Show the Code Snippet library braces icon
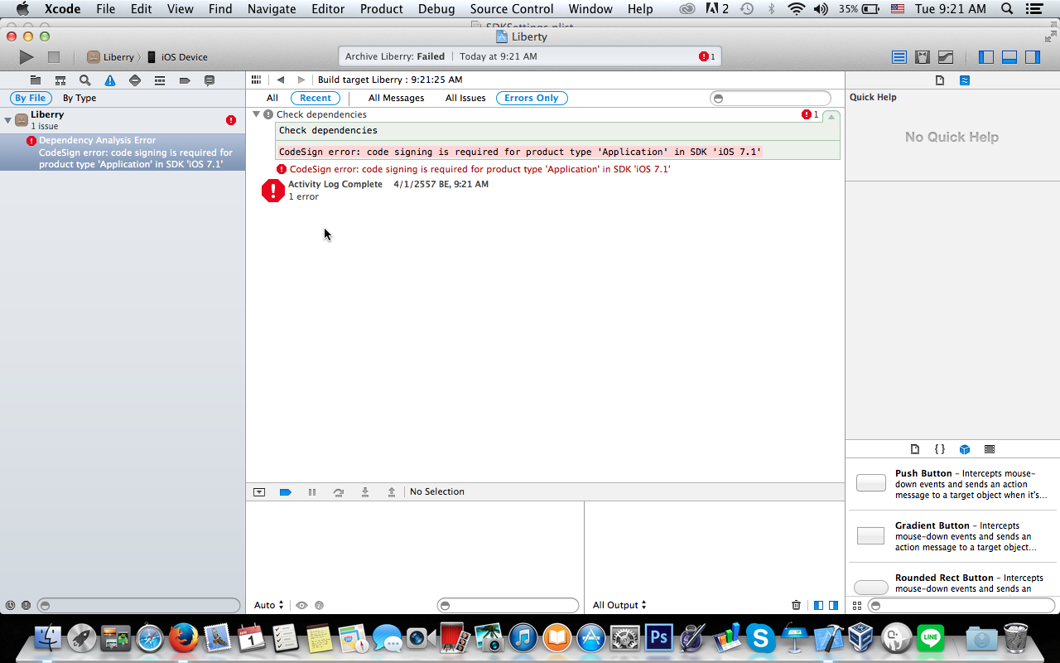 940,449
